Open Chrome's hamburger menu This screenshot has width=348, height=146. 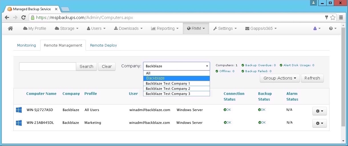click(x=341, y=18)
